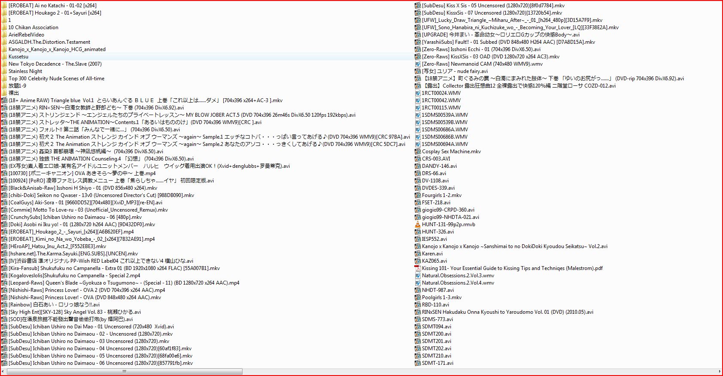Viewport: 723px width, 376px height.
Task: Select the folder Kanojo_x_Kanojo_x_Kanojo_HCG_animated
Action: 57,49
